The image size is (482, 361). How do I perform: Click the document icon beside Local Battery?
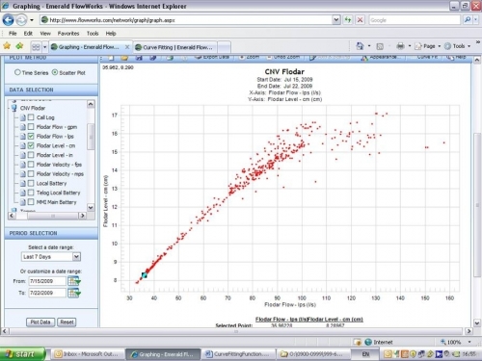[23, 184]
